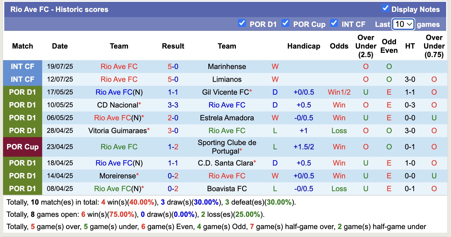The width and height of the screenshot is (451, 237).
Task: Click Vitoria Guimaraes team link
Action: [117, 131]
